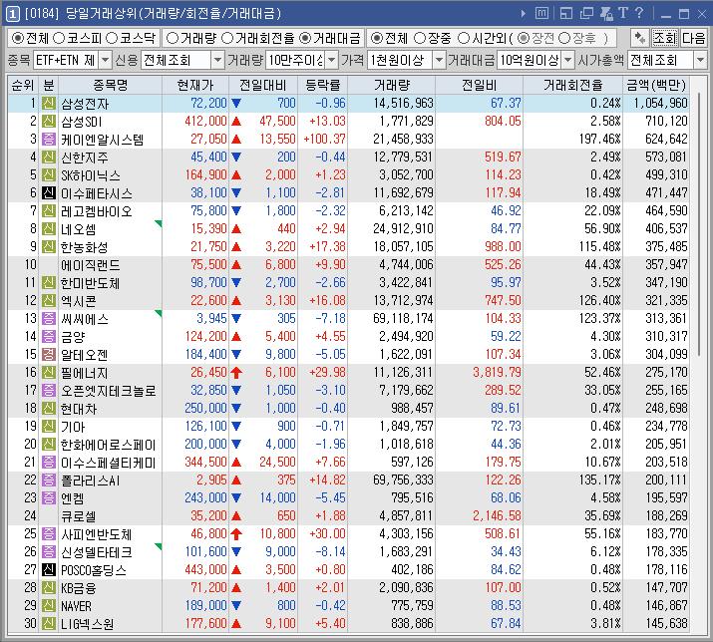The image size is (713, 642).
Task: Open the 'm' memo icon in title bar
Action: pyautogui.click(x=541, y=13)
